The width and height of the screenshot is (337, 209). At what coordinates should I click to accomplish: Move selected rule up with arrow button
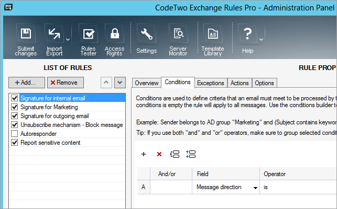pyautogui.click(x=106, y=83)
